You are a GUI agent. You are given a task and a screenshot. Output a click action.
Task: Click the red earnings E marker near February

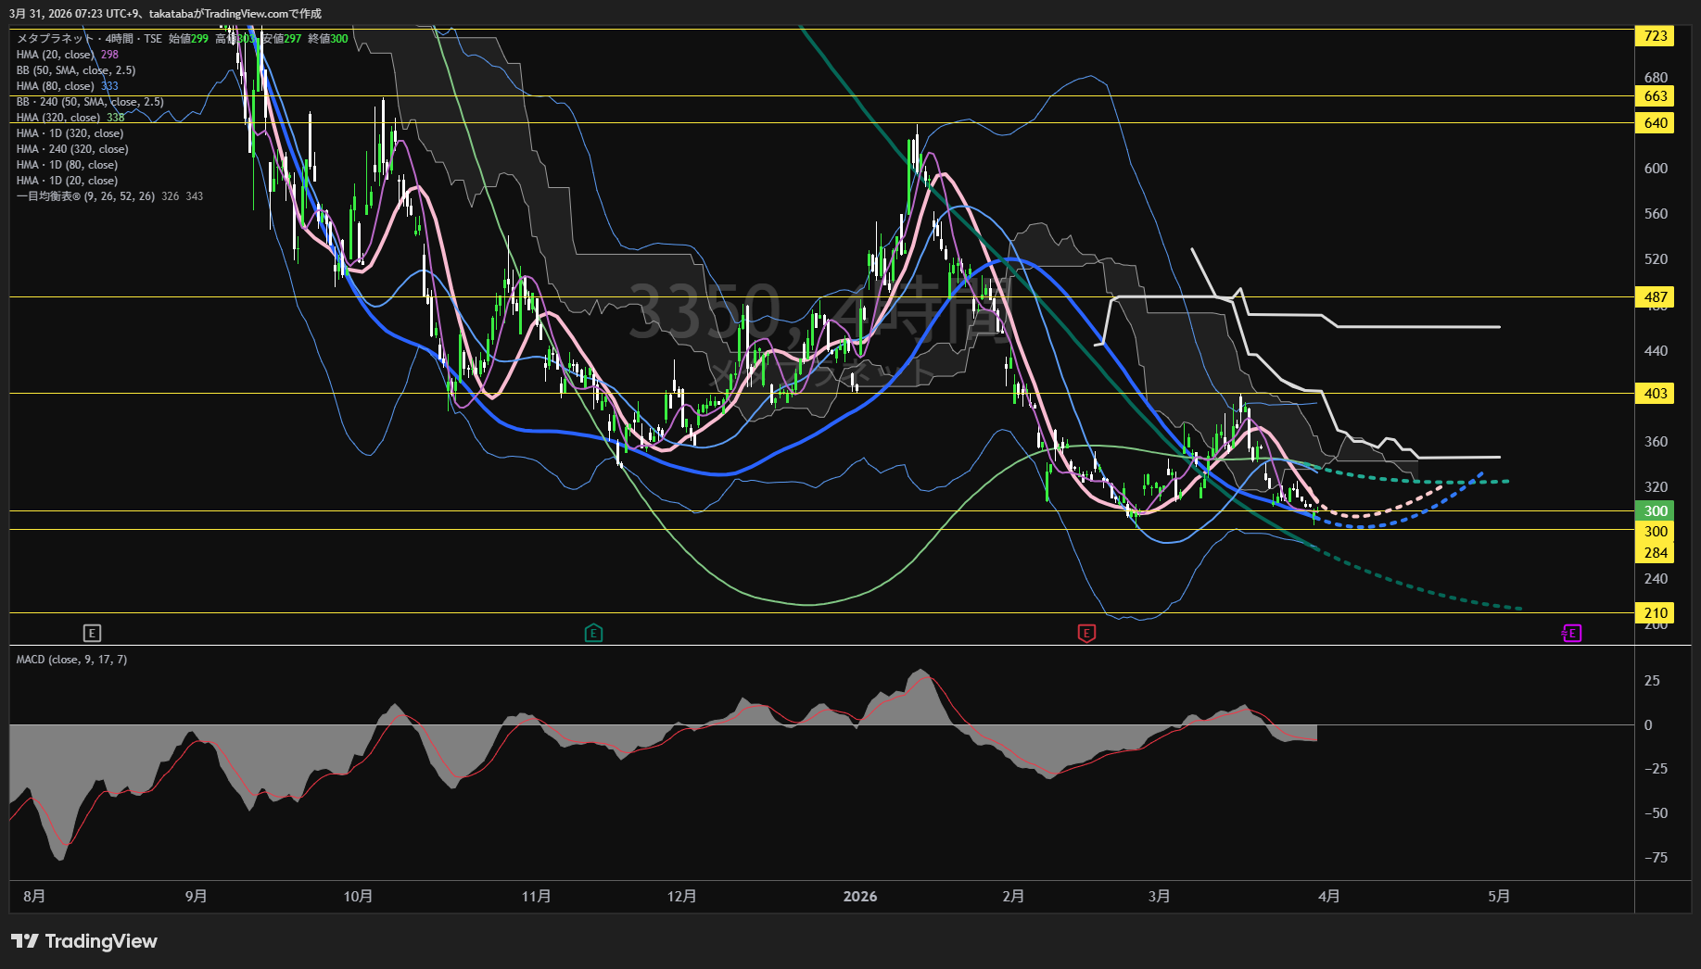[x=1086, y=634]
